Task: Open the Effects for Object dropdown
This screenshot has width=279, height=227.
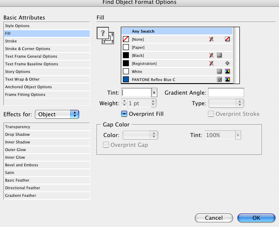Action: click(57, 114)
